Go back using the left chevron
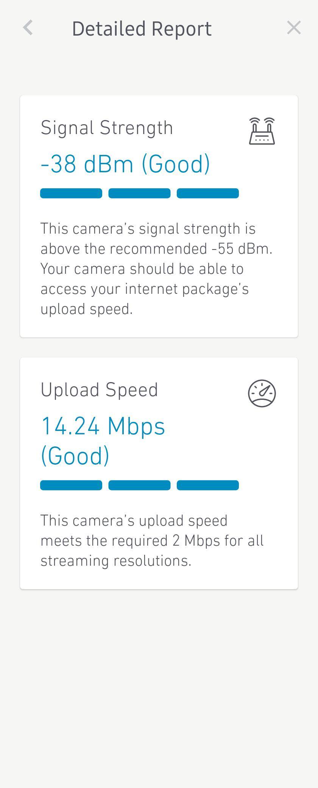 point(28,28)
